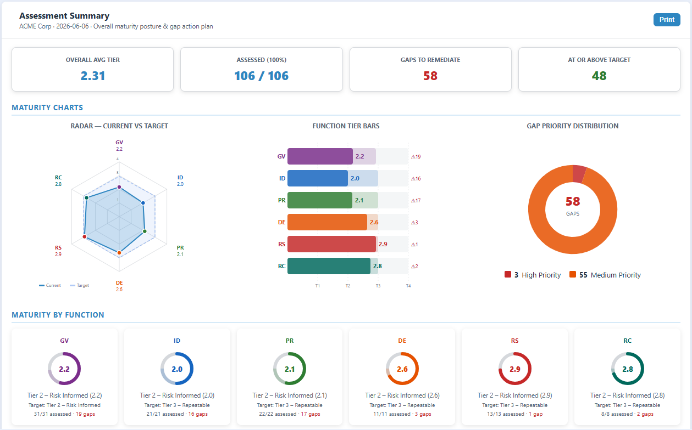Click the RS 2.9 gauge ring
Image resolution: width=692 pixels, height=430 pixels.
[x=515, y=369]
